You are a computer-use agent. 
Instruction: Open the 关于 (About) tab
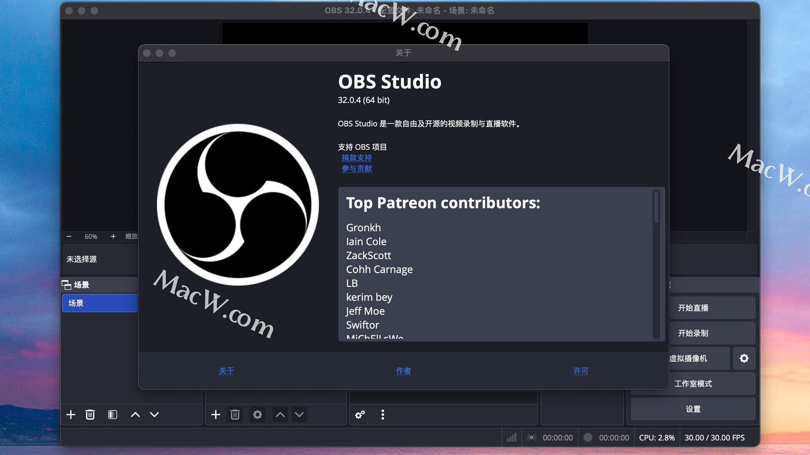226,371
